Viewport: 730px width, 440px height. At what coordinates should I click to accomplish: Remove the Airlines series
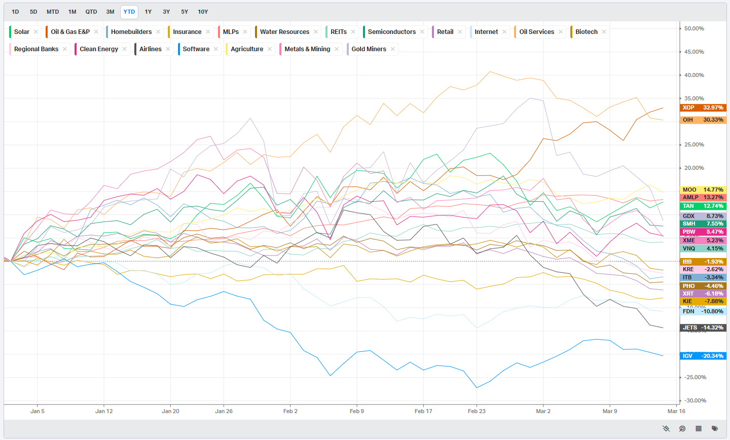[x=168, y=49]
